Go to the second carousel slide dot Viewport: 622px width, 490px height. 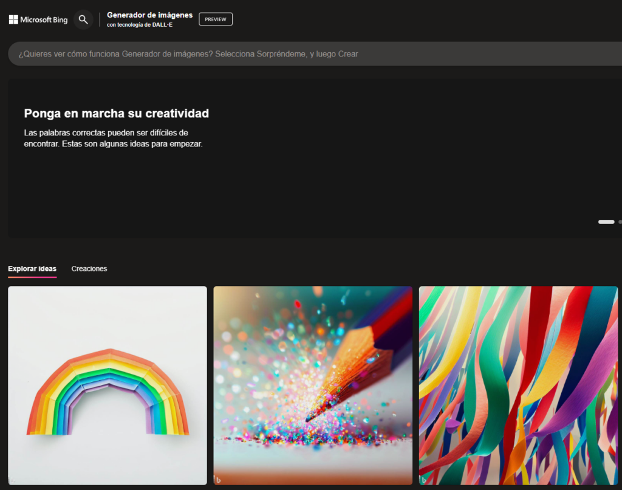click(620, 222)
